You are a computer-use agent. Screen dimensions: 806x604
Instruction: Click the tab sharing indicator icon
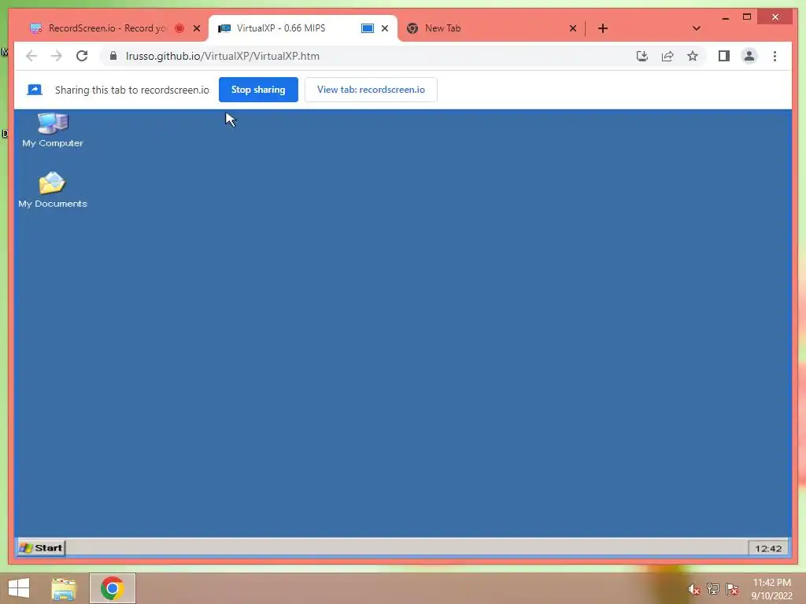tap(35, 90)
